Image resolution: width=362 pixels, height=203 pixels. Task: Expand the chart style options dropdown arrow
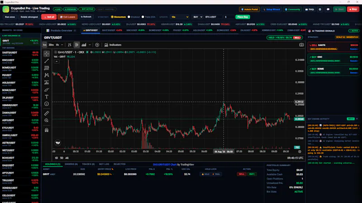coord(90,45)
